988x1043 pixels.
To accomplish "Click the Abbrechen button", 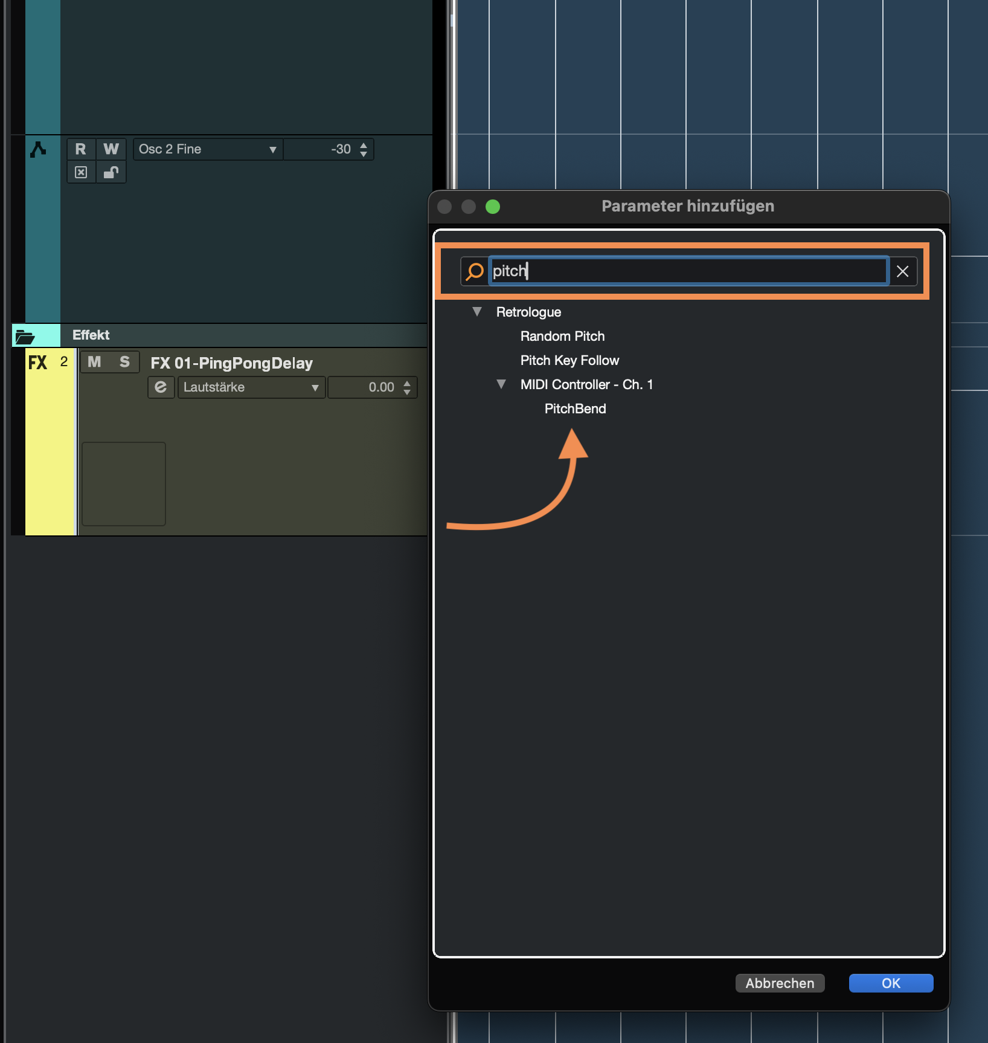I will tap(780, 983).
